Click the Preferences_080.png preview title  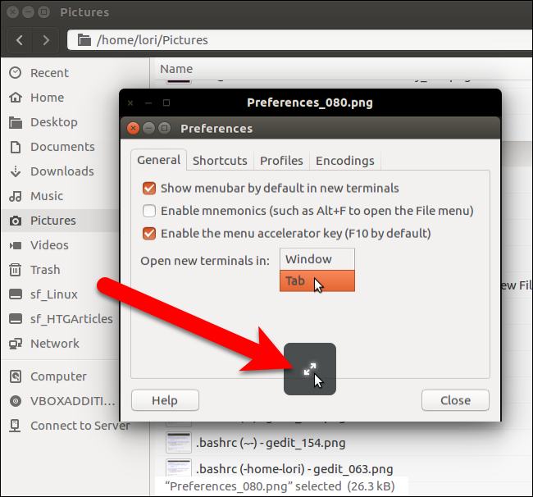[x=310, y=103]
